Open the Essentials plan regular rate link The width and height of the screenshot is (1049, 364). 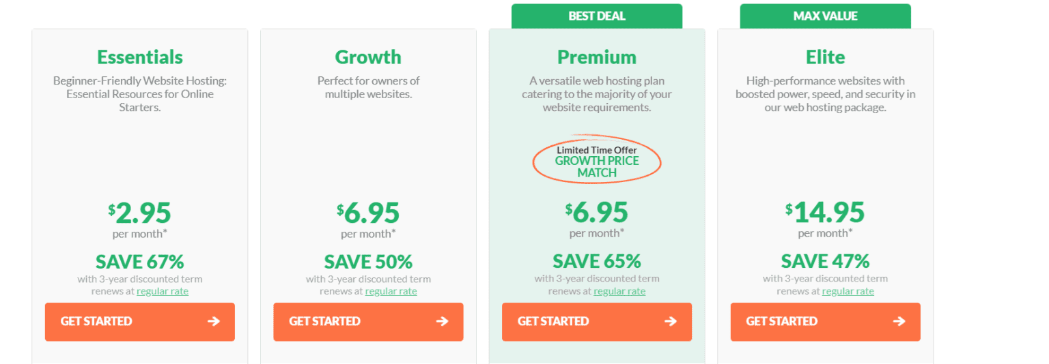[163, 292]
